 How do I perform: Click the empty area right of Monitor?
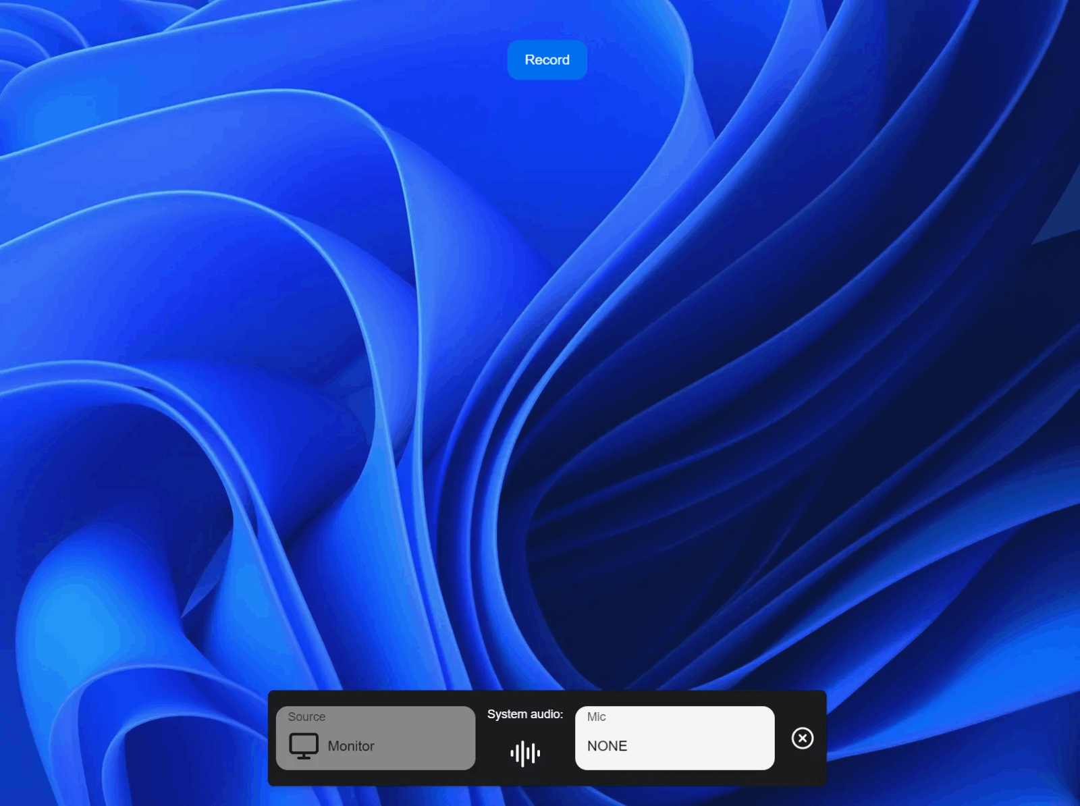425,747
